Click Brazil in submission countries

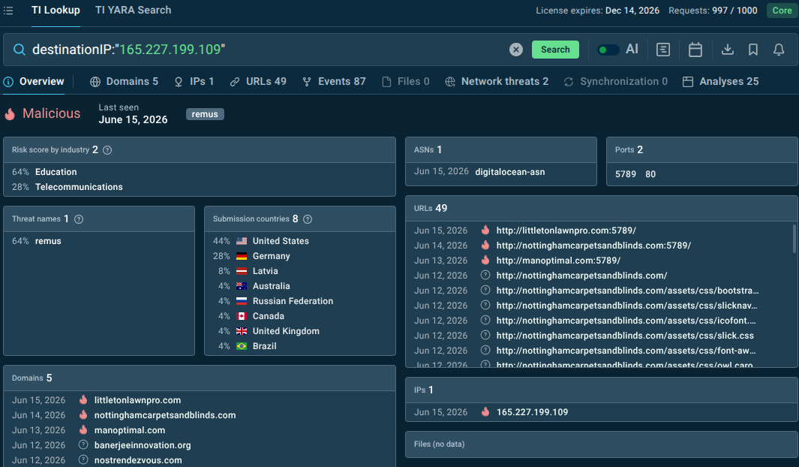click(x=265, y=346)
